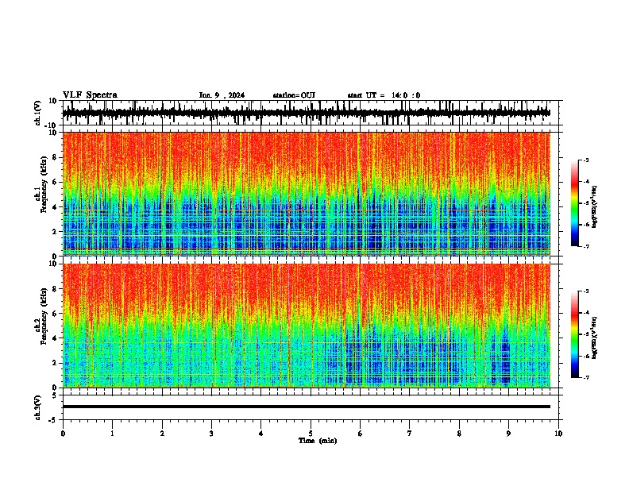Click time axis tick label "5"

coord(311,434)
